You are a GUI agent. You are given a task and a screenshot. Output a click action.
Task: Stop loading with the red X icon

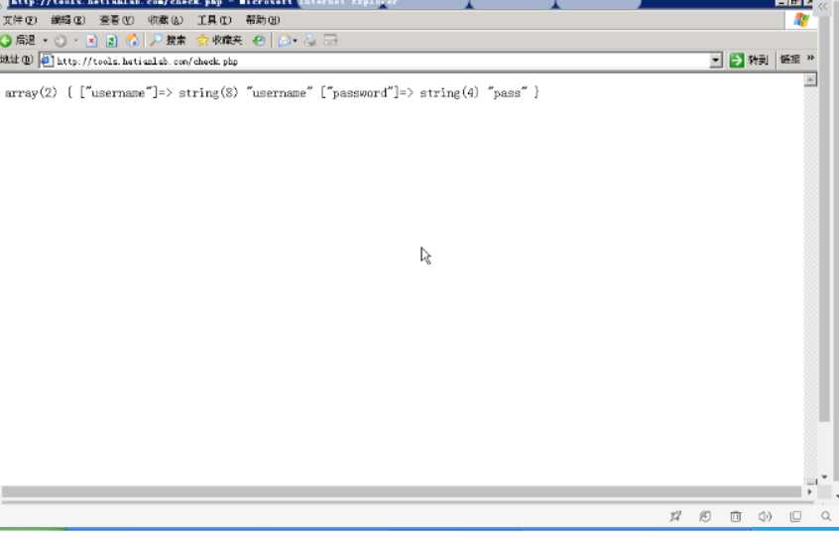pos(91,41)
